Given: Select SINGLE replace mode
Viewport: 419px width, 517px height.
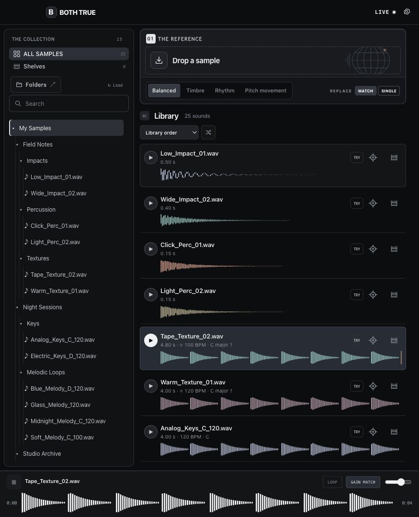Looking at the screenshot, I should 389,90.
